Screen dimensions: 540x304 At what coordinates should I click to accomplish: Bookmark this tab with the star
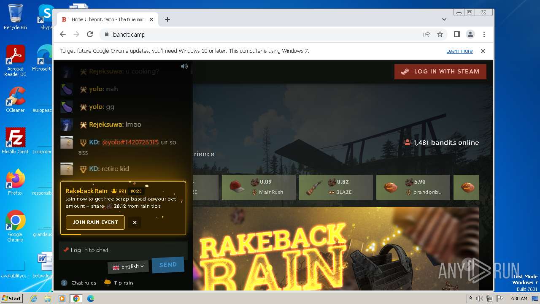(440, 35)
